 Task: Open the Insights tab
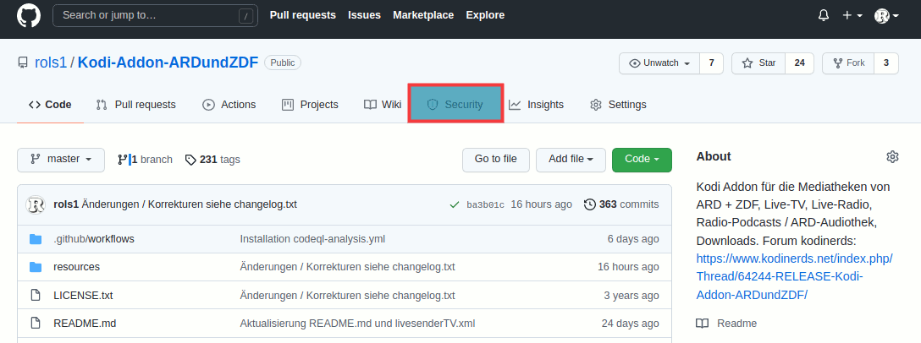point(537,105)
